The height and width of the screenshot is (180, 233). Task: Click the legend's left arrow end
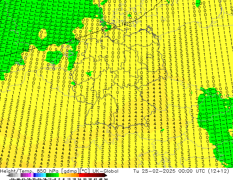(8, 175)
